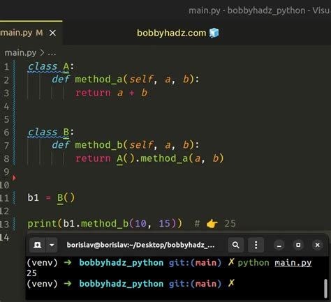Click the bobbyhadz.com title text

click(x=172, y=33)
